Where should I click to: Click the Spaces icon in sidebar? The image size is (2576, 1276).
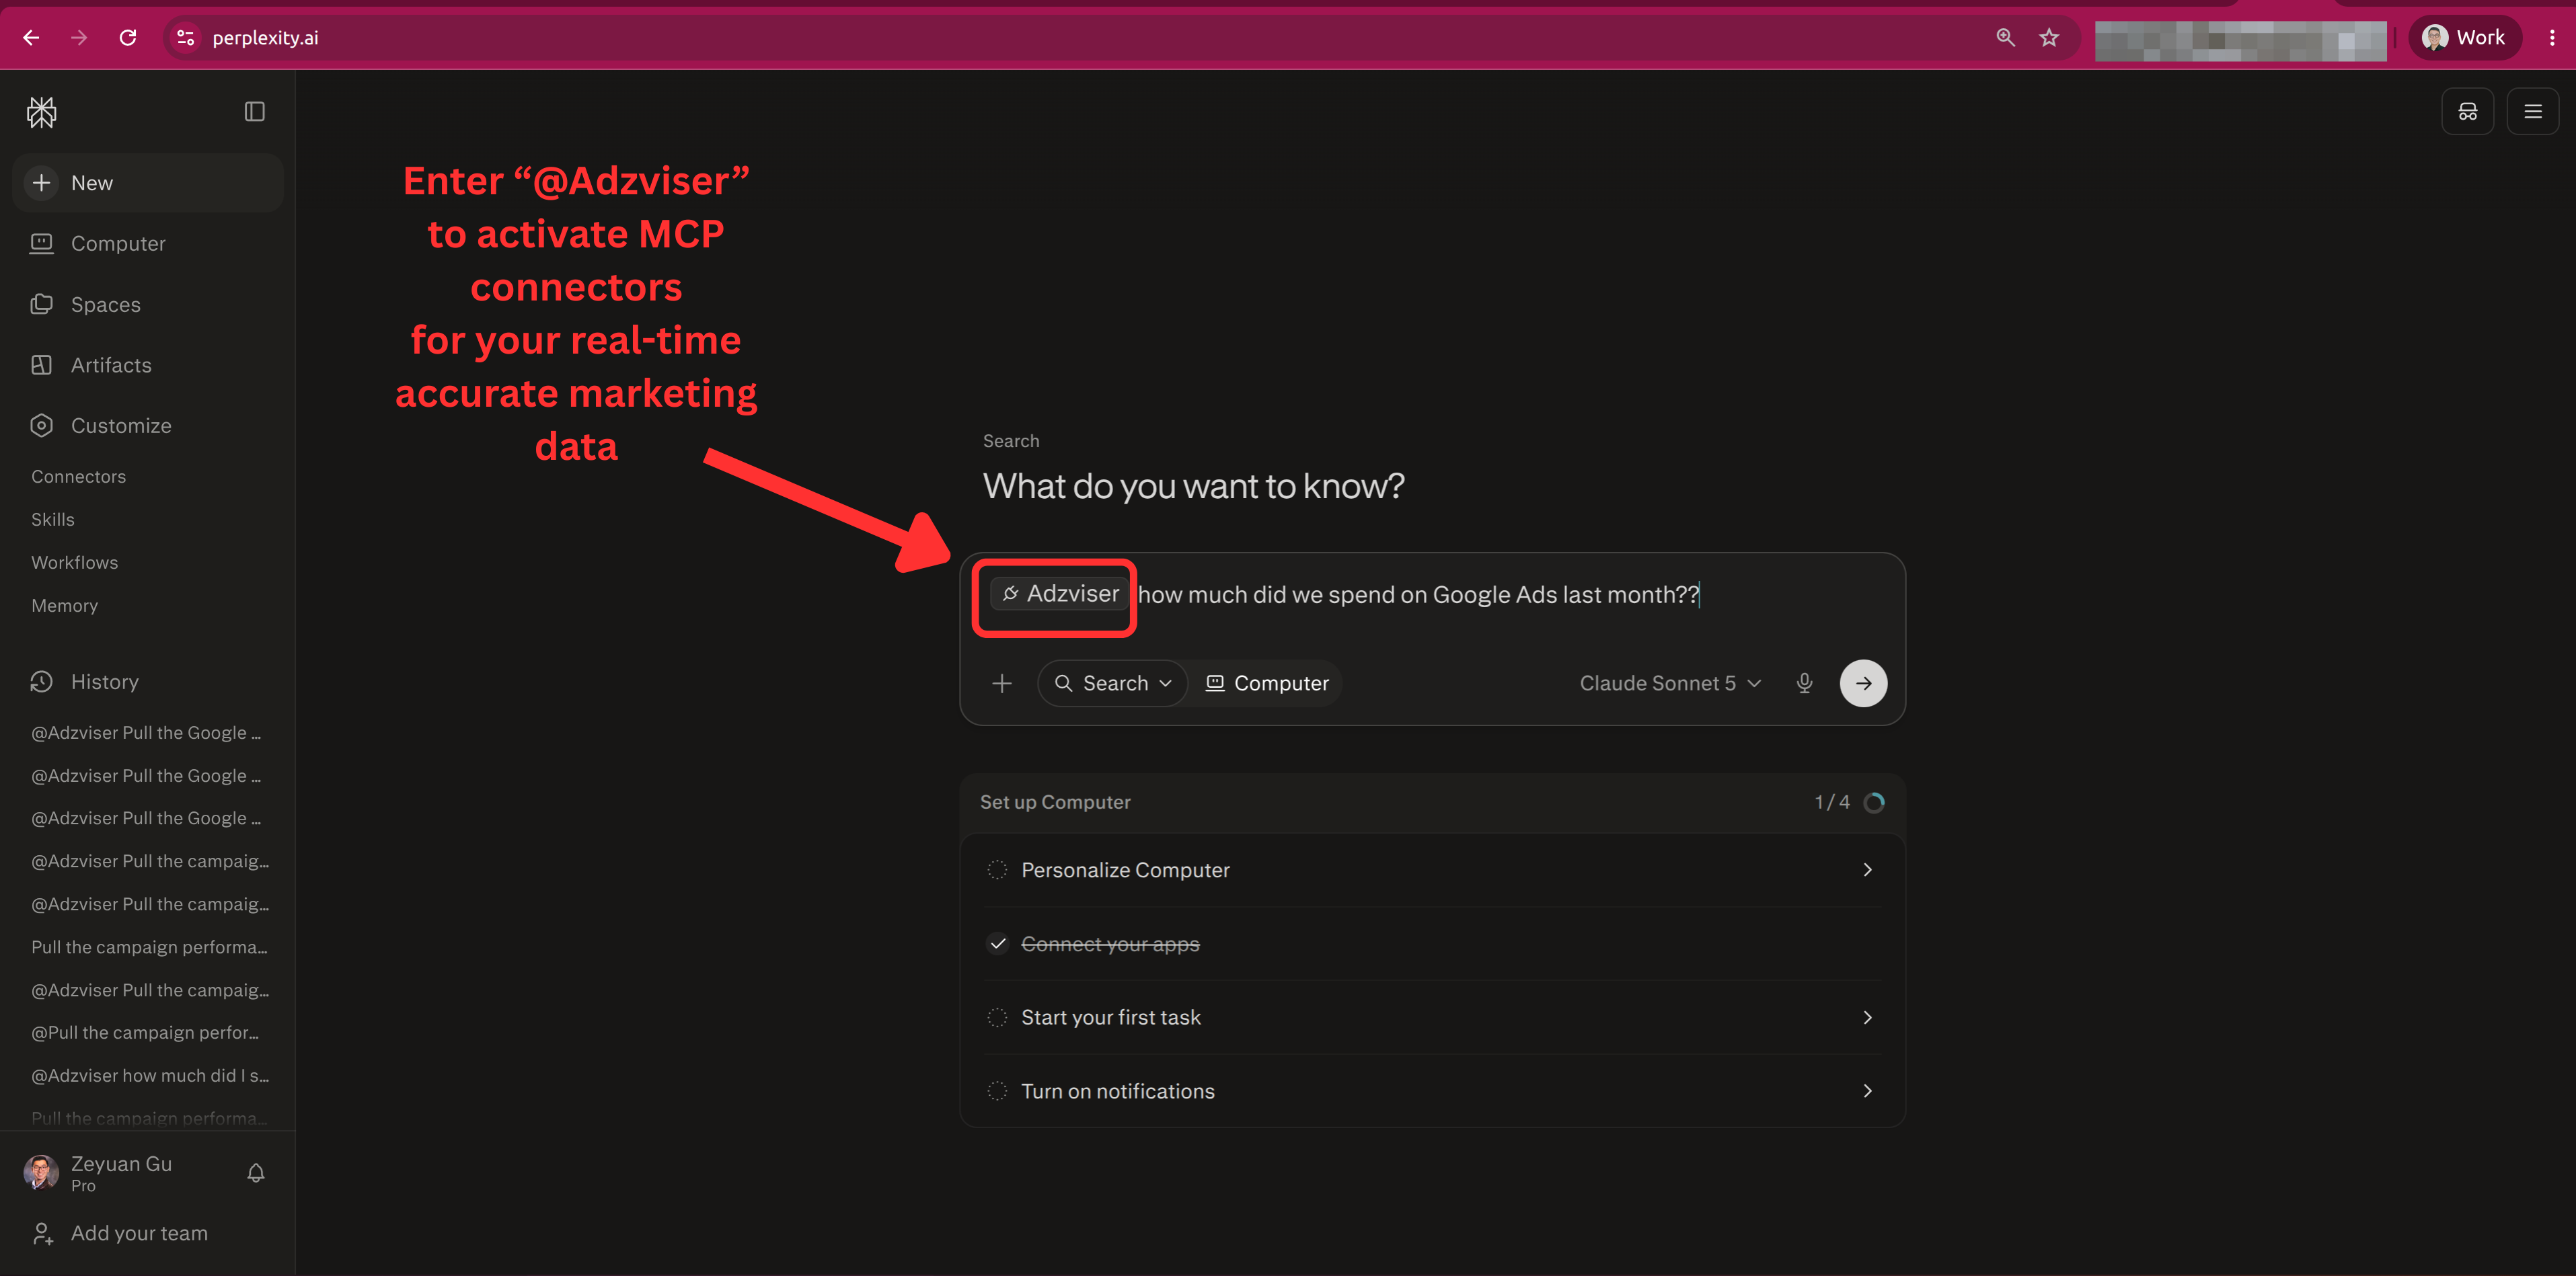click(41, 304)
